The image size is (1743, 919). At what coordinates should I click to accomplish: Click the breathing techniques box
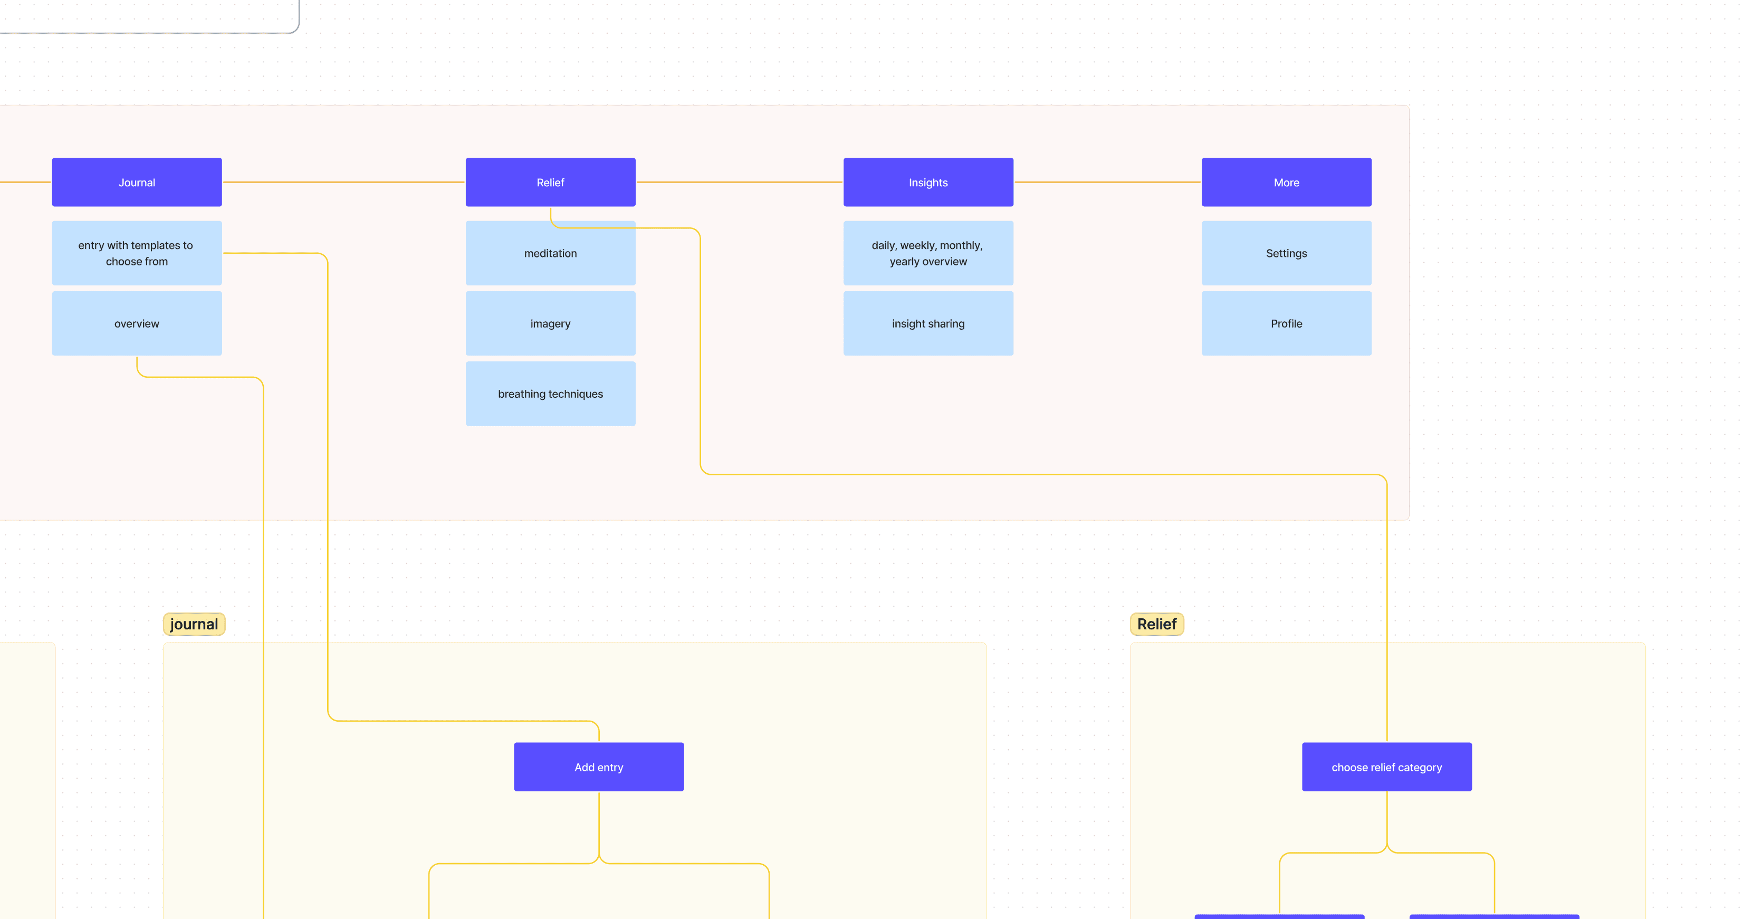pos(550,394)
